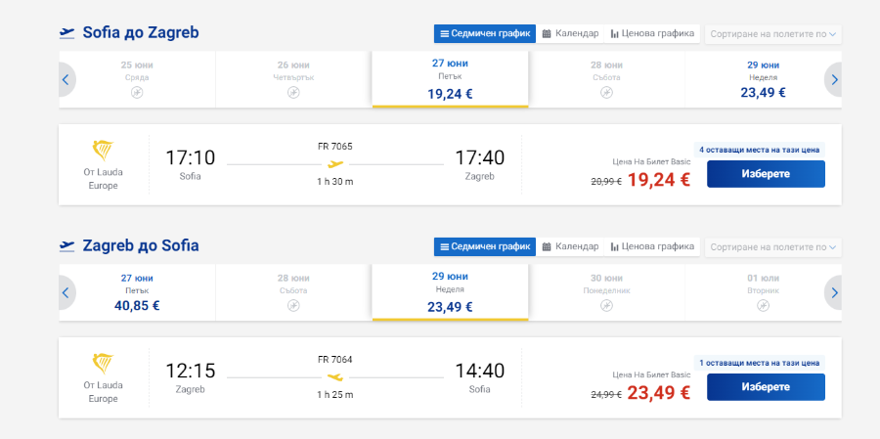Screen dimensions: 880x439
Task: Click no-flight icon under 25 юни
Action: click(x=137, y=93)
